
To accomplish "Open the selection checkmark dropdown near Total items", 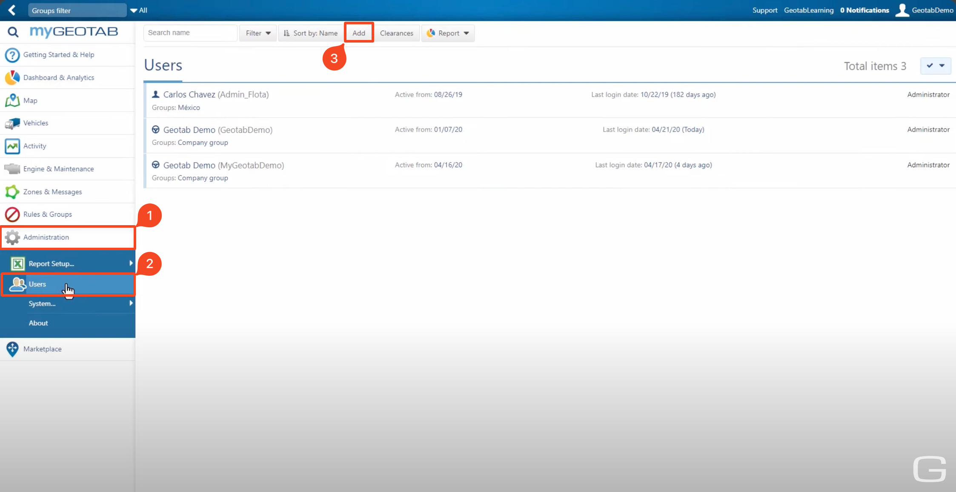I will (x=935, y=66).
